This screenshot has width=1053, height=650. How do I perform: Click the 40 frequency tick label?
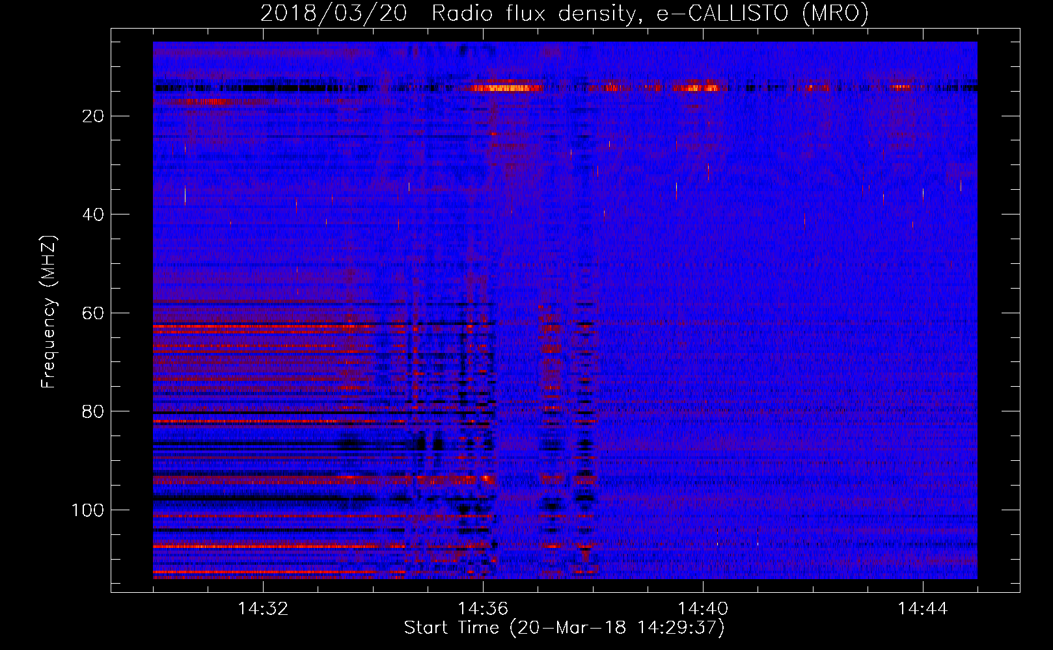94,214
